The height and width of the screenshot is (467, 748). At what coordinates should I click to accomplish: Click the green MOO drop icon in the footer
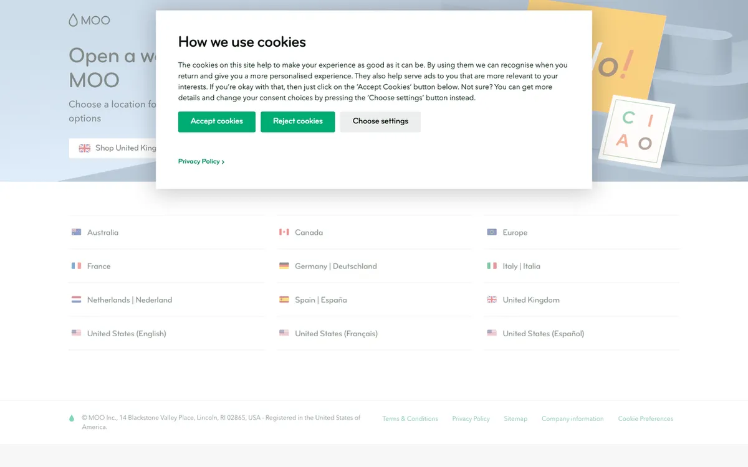tap(72, 418)
